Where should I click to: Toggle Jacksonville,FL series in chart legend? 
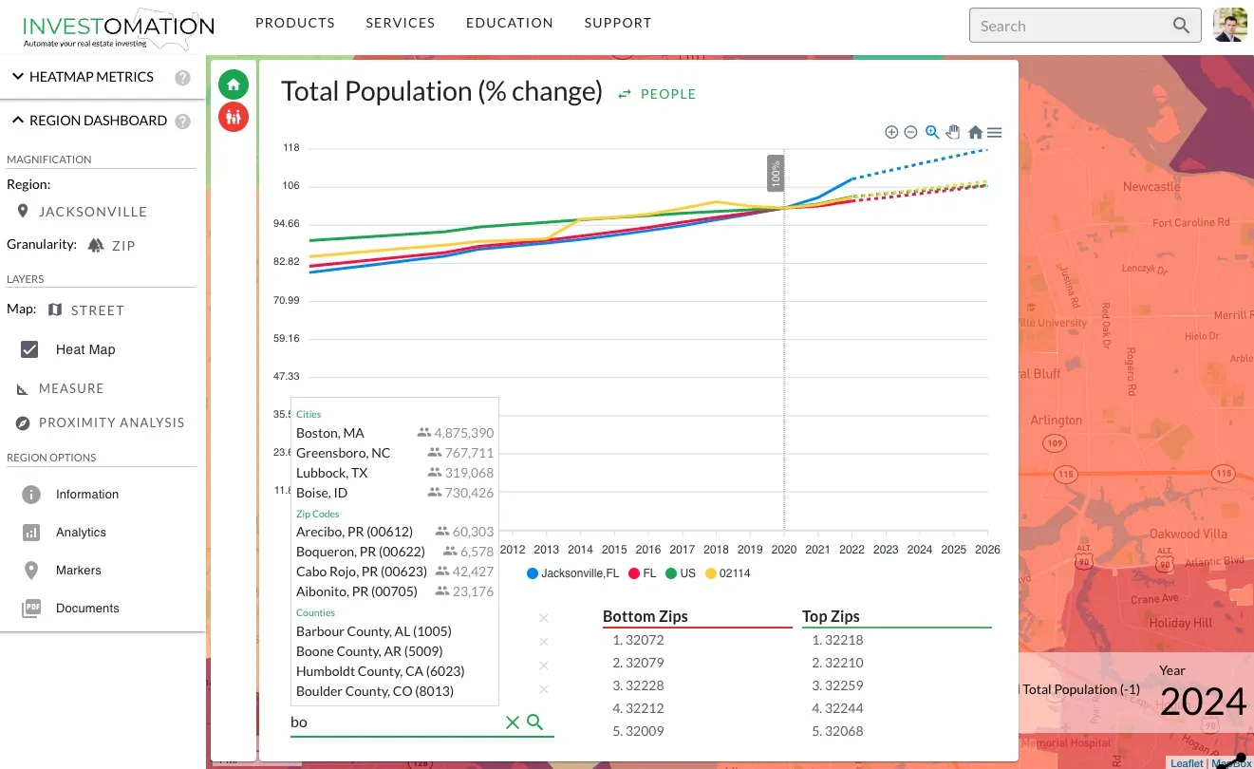(x=573, y=573)
